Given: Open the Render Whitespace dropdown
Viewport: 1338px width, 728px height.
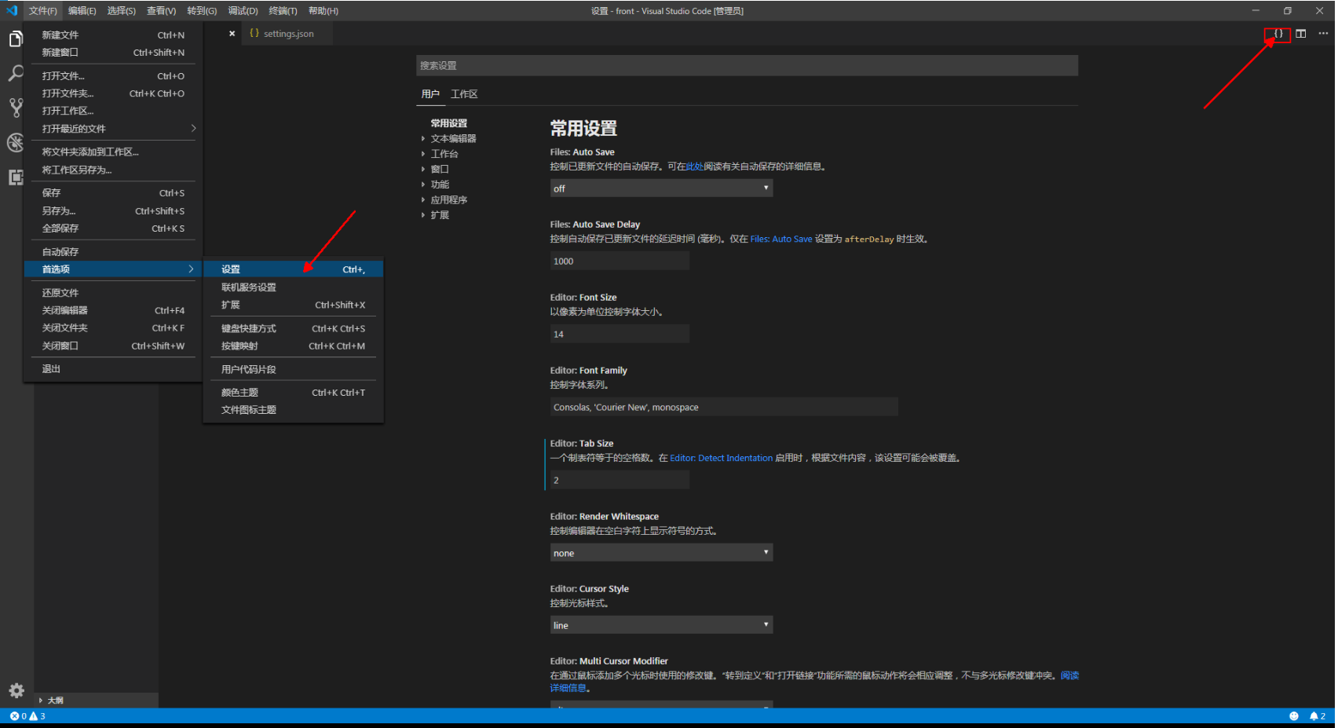Looking at the screenshot, I should 660,552.
